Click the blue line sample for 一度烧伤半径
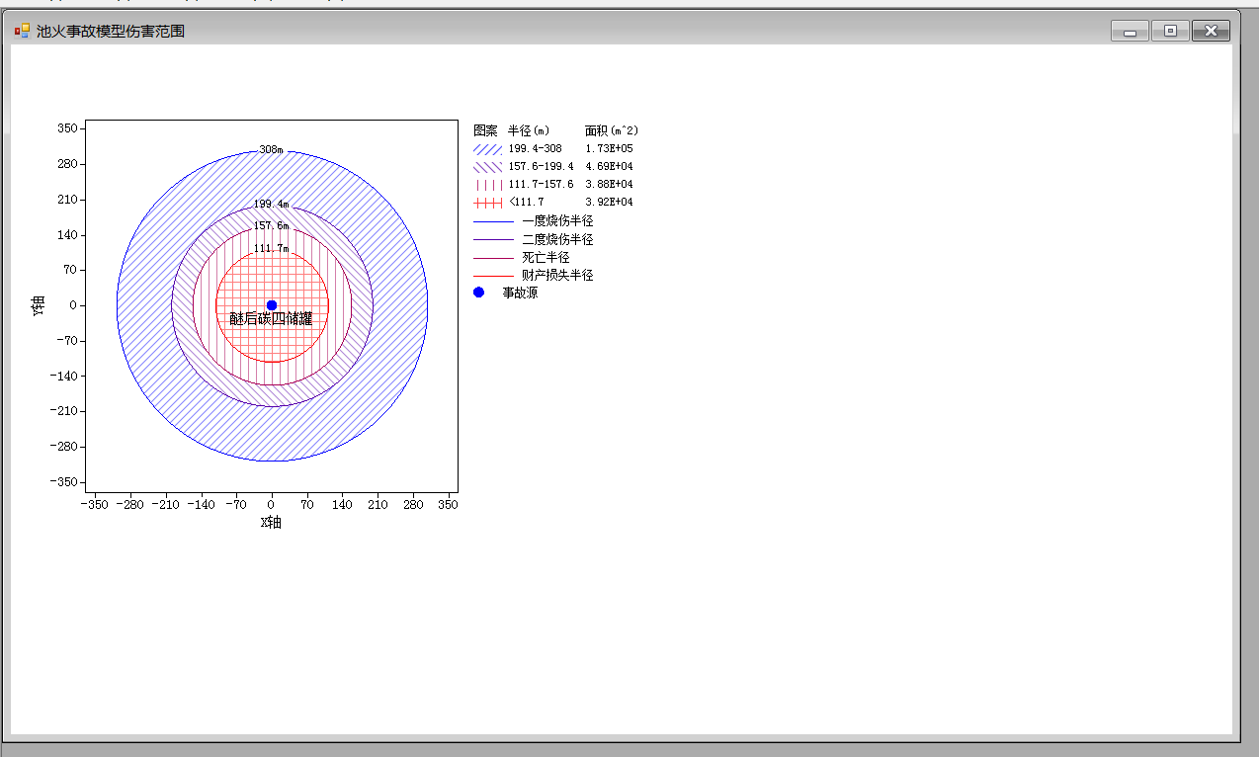The height and width of the screenshot is (757, 1259). (x=493, y=221)
